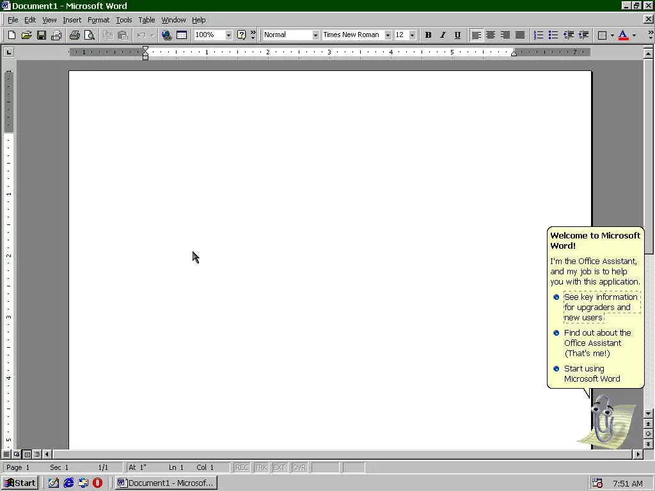Expand More Buttons on Standard toolbar
This screenshot has height=491, width=655.
coord(253,35)
